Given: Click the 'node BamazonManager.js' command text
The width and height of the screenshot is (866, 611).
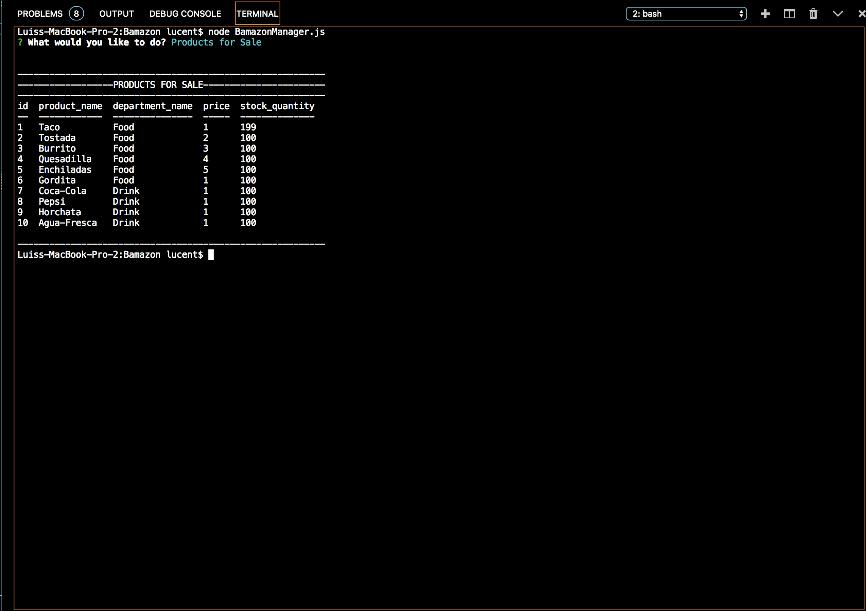Looking at the screenshot, I should [266, 32].
